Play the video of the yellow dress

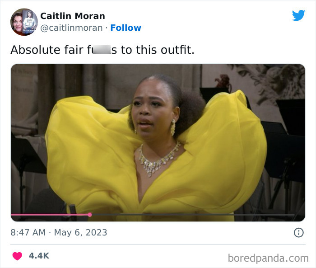(x=158, y=143)
